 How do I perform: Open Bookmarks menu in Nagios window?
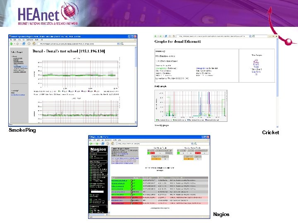coord(108,140)
